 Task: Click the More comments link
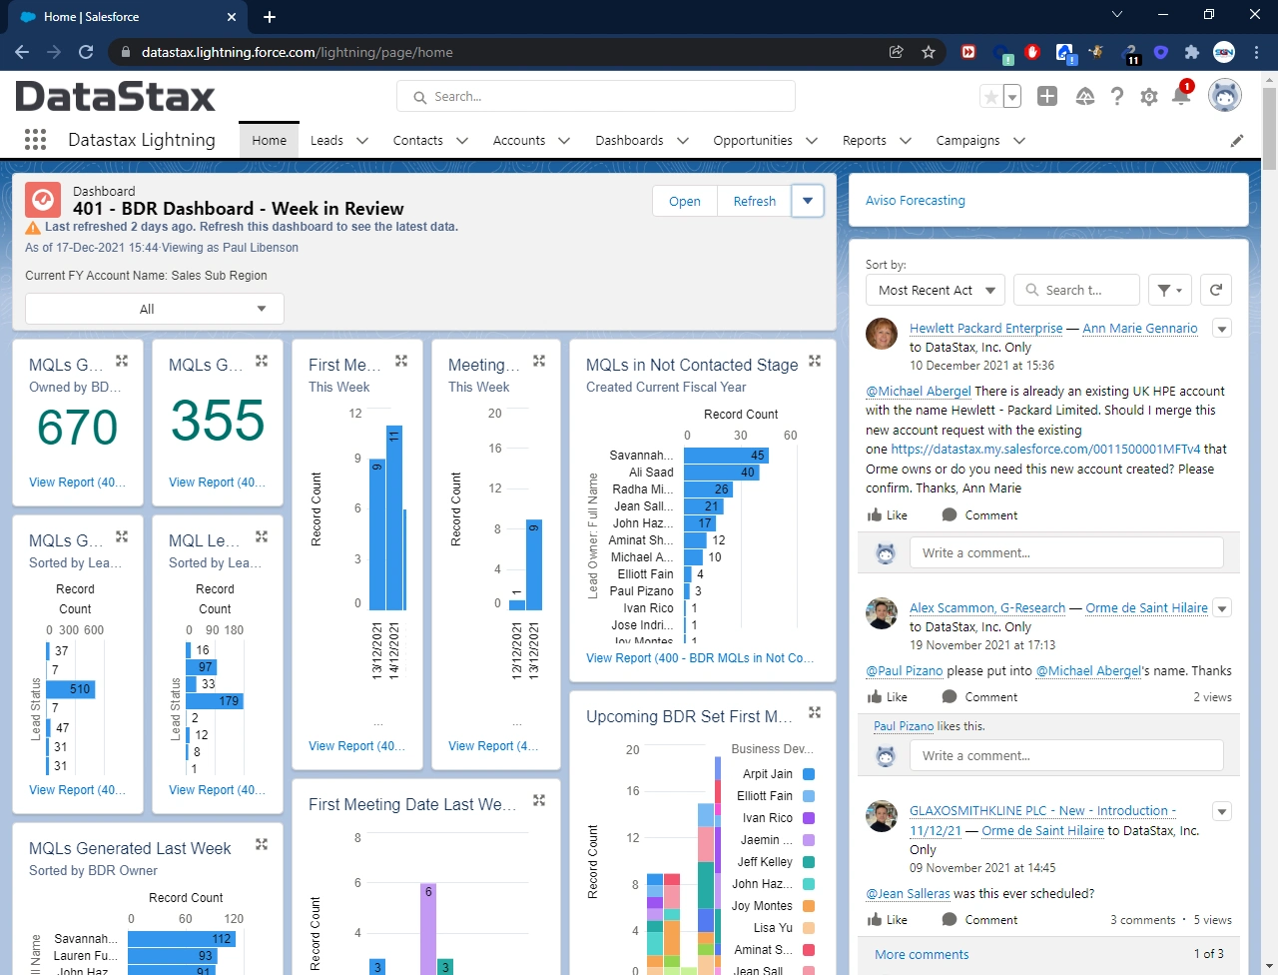[x=922, y=955]
